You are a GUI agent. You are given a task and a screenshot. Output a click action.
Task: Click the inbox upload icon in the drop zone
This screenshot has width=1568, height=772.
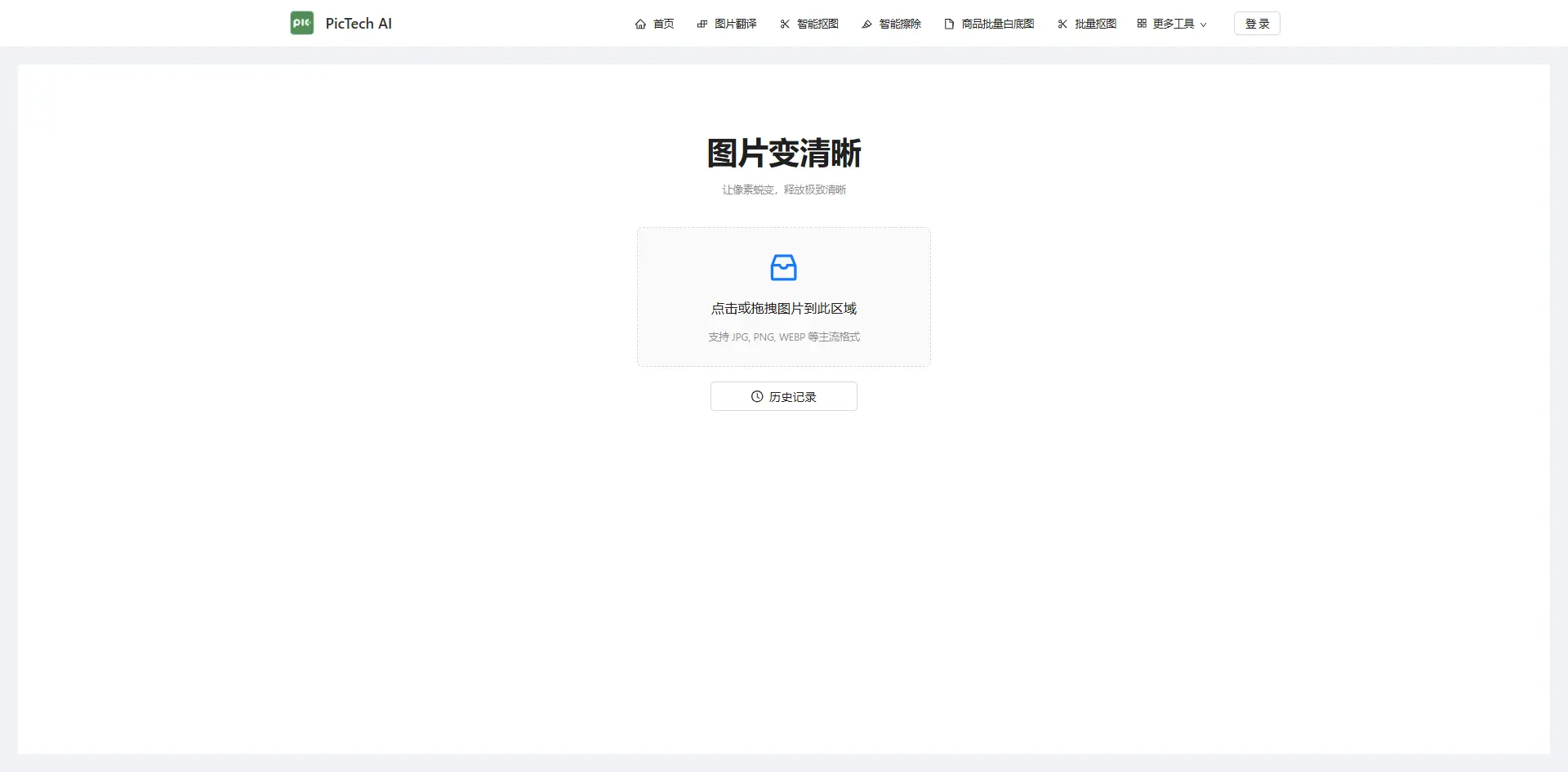pos(783,267)
